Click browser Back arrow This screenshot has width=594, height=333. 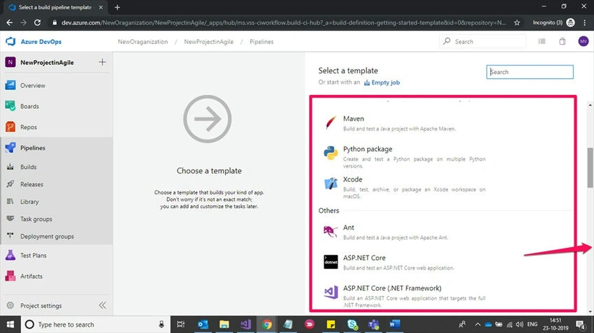tap(10, 23)
